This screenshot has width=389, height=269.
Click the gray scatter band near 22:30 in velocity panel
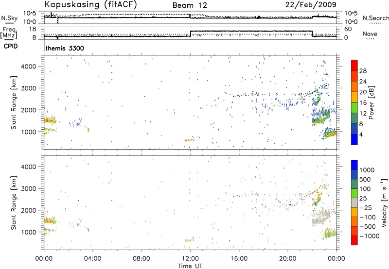(x=321, y=217)
